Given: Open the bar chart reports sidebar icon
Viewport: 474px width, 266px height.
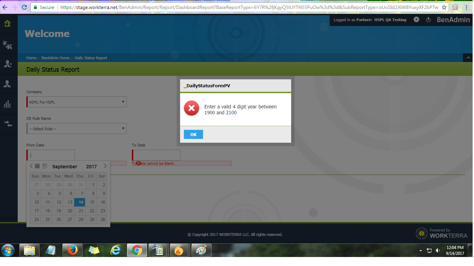Looking at the screenshot, I should 7,104.
